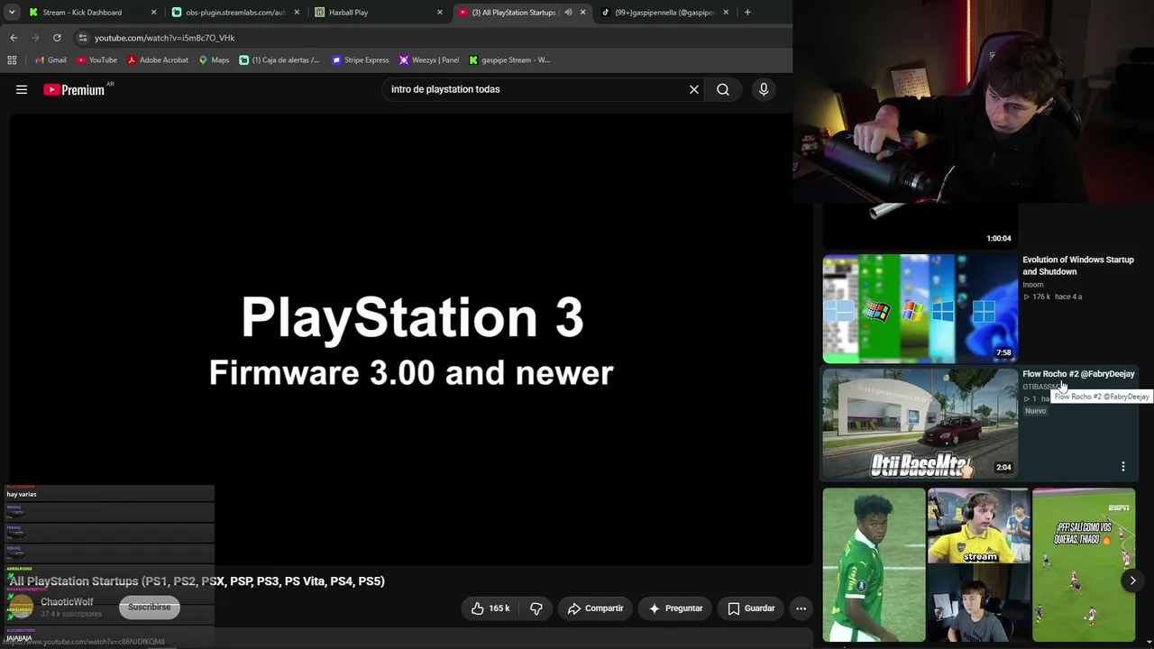View site information icon in address bar
The width and height of the screenshot is (1154, 649).
click(82, 38)
